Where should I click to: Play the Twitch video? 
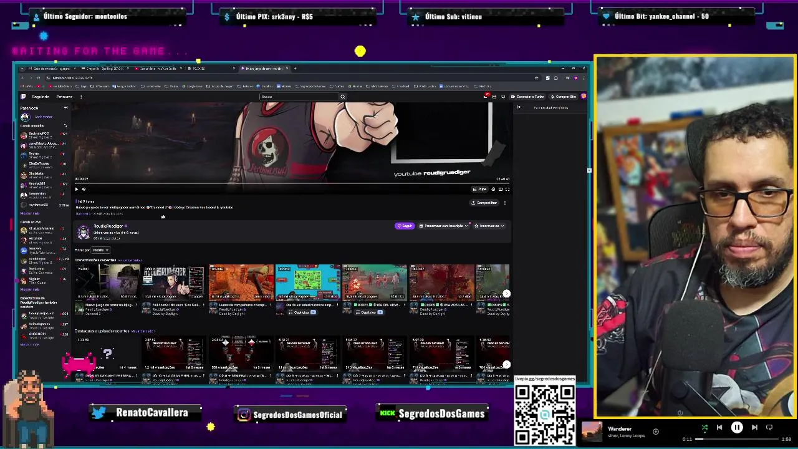point(77,189)
